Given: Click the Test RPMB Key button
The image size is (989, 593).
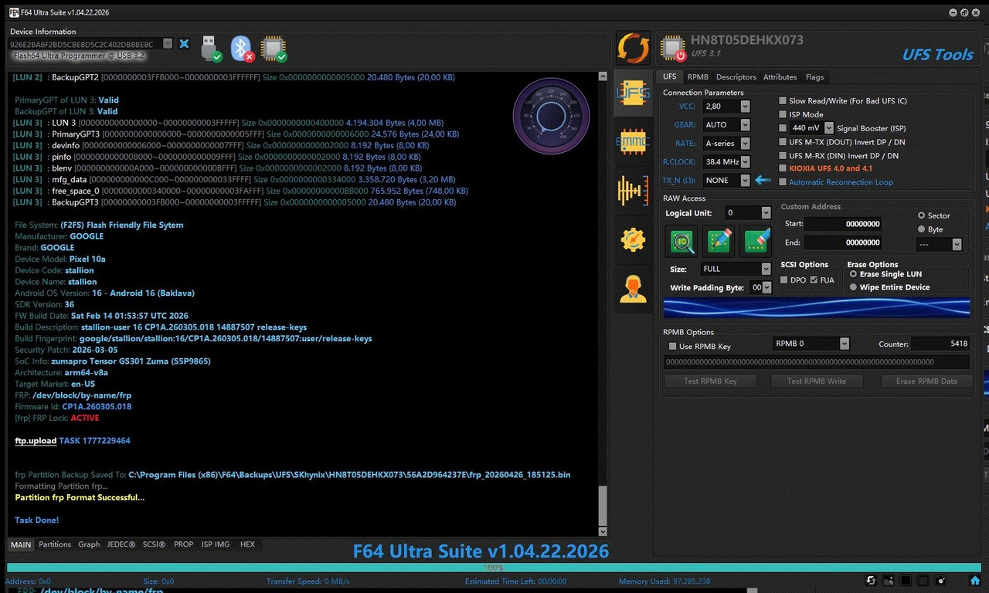Looking at the screenshot, I should click(710, 381).
